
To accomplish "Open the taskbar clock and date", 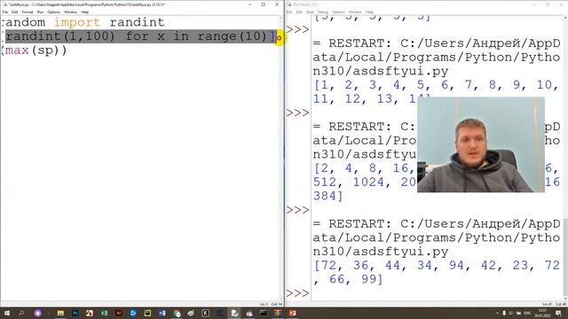I will point(542,313).
